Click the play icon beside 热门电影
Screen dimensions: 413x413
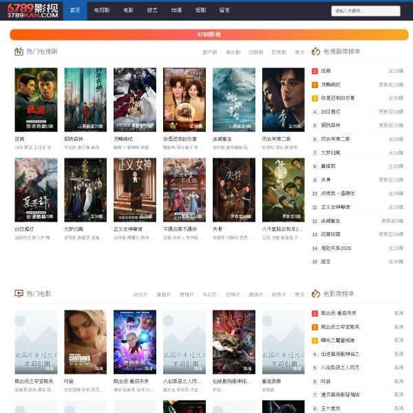pyautogui.click(x=19, y=293)
